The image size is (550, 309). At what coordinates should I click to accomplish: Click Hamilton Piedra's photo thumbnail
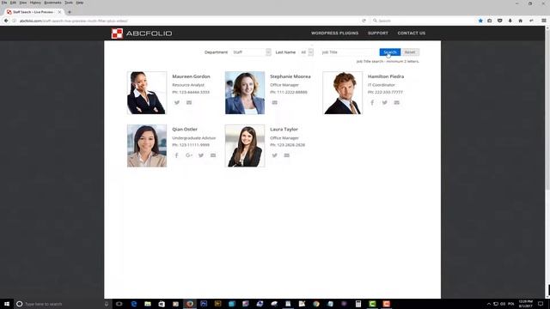pyautogui.click(x=342, y=93)
